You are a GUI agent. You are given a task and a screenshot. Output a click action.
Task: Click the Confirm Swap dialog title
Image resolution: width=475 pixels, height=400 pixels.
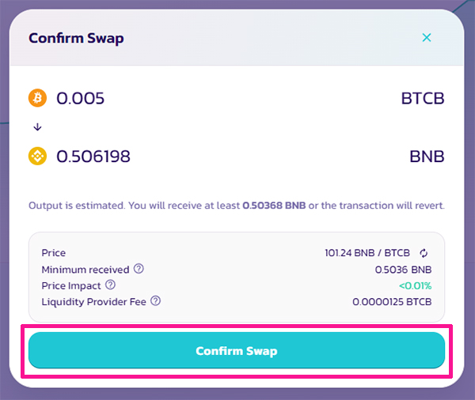[x=76, y=39]
